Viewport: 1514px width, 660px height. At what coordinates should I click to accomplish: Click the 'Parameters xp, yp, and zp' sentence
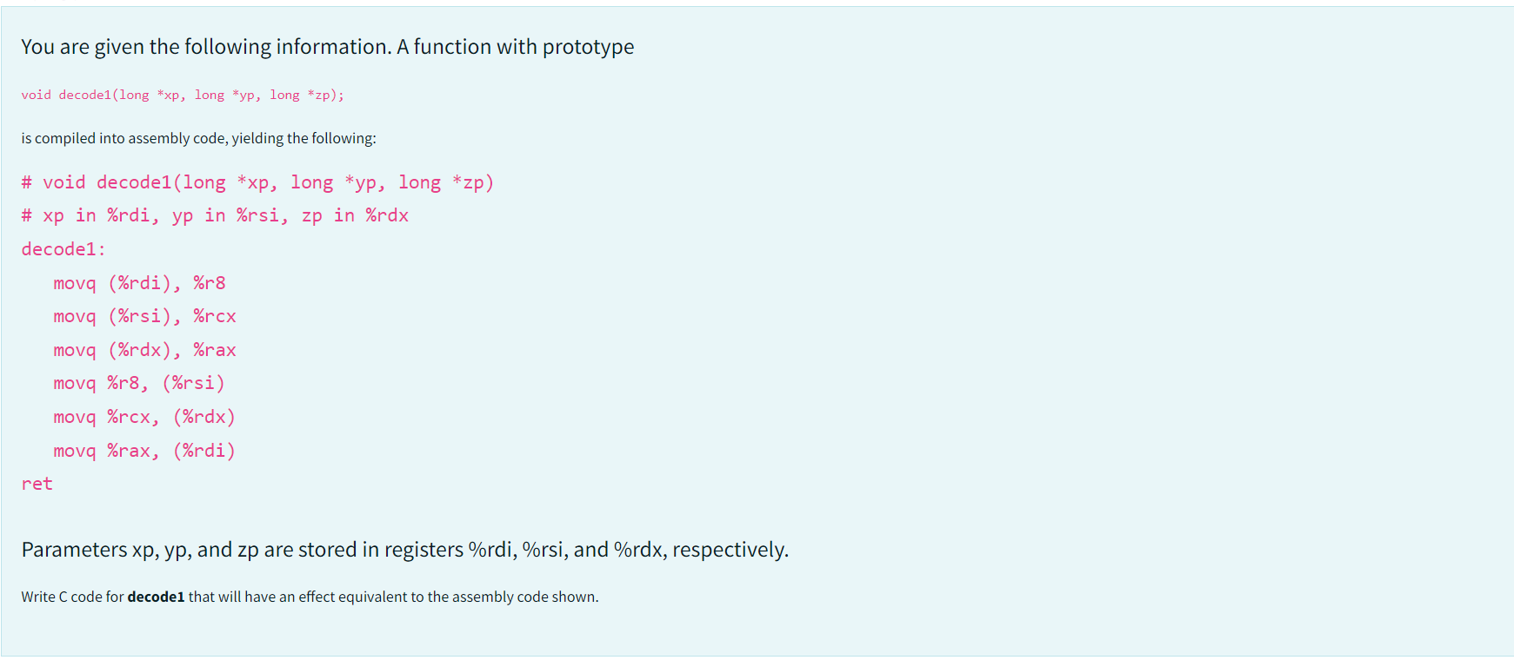pos(404,550)
